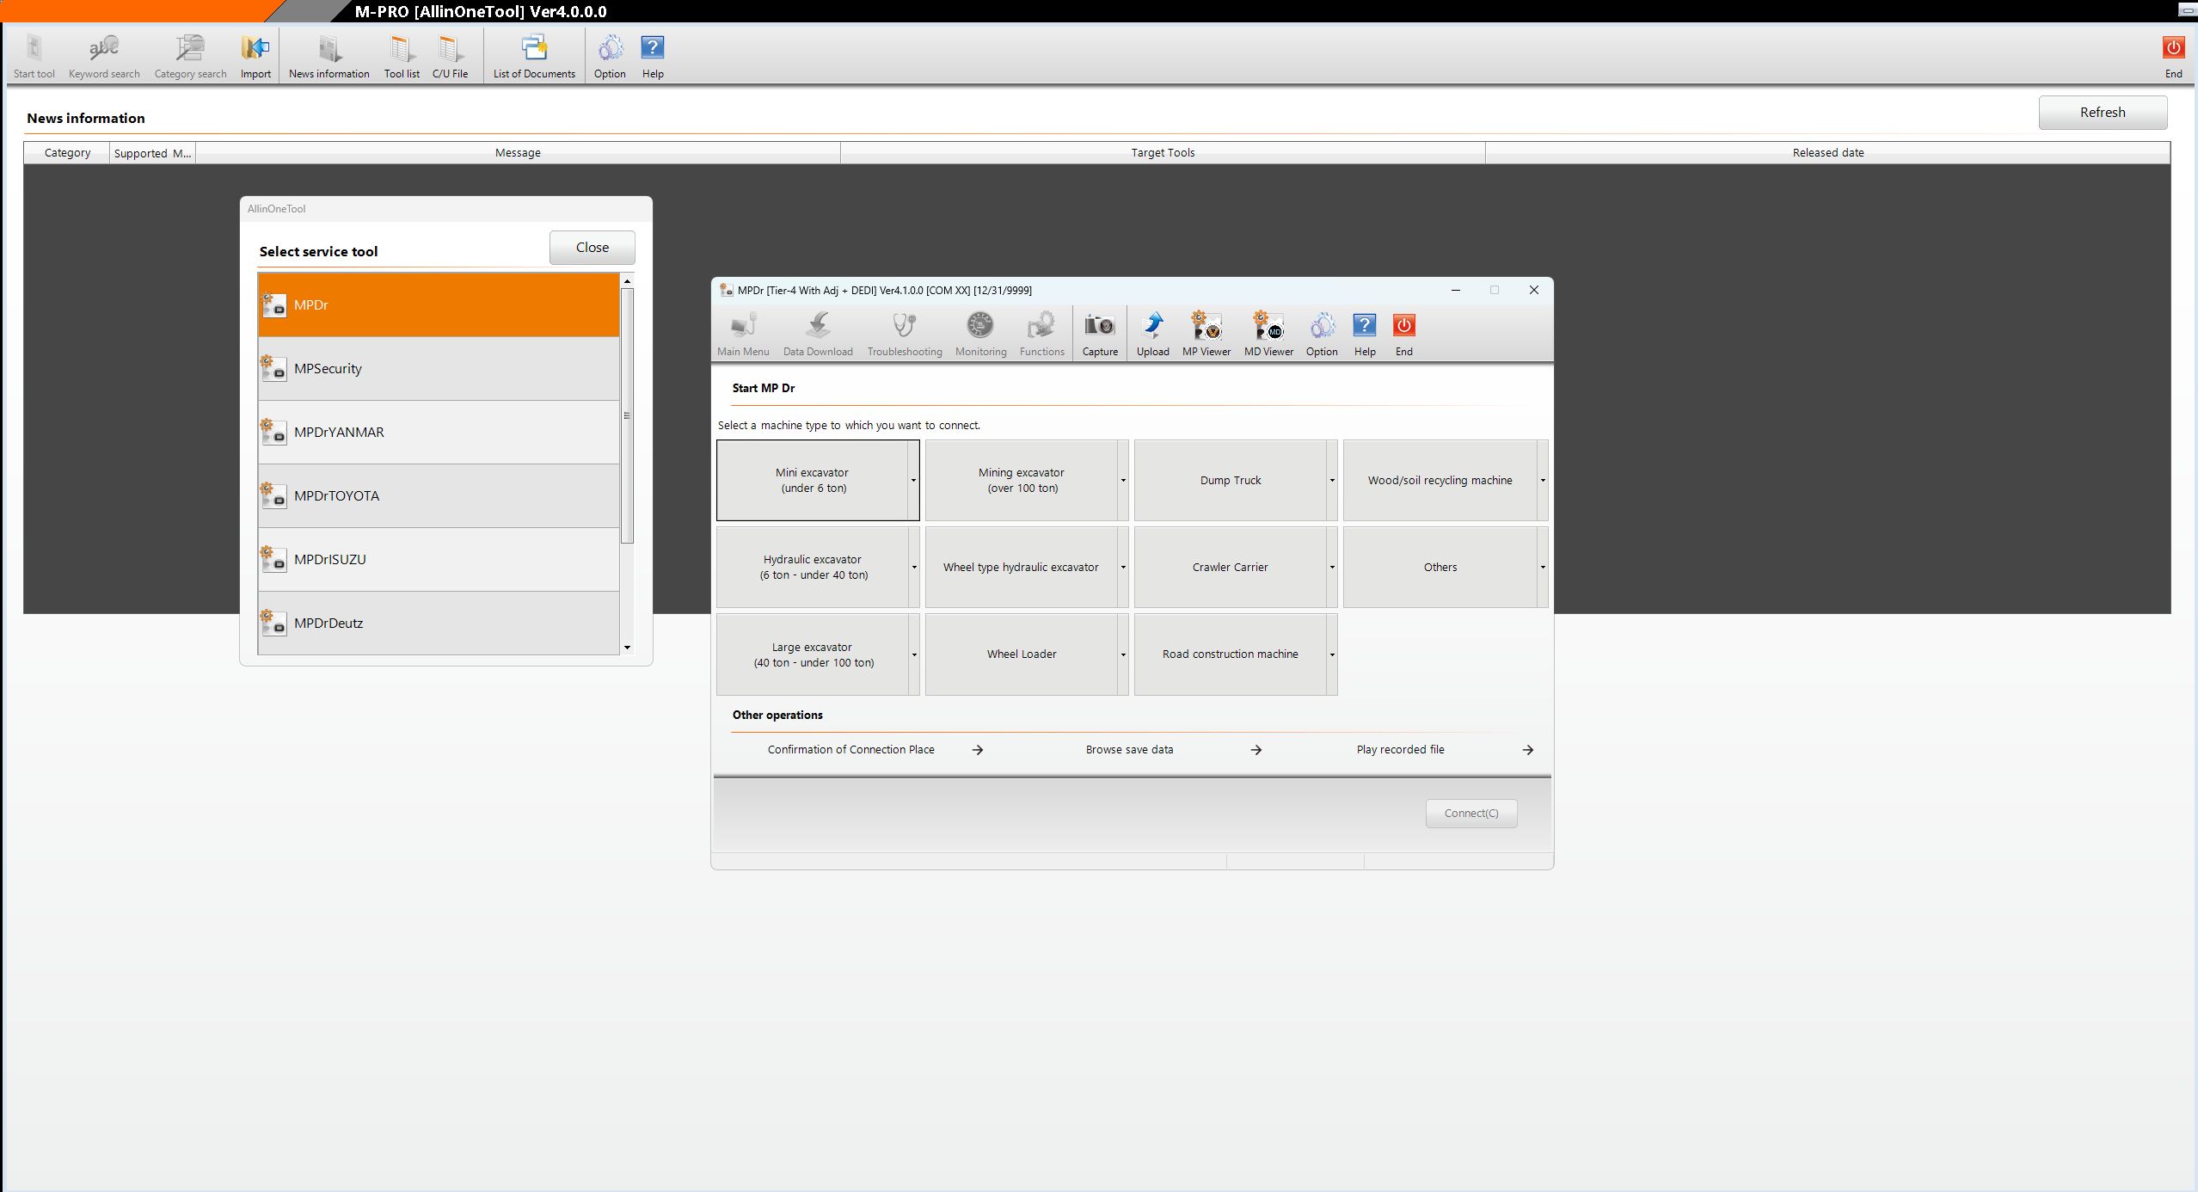Open Play recorded file

click(1446, 750)
